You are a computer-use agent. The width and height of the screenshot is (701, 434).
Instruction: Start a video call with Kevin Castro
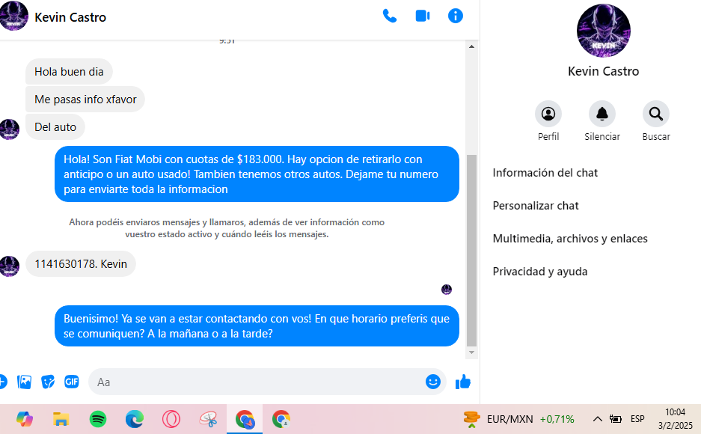tap(423, 16)
